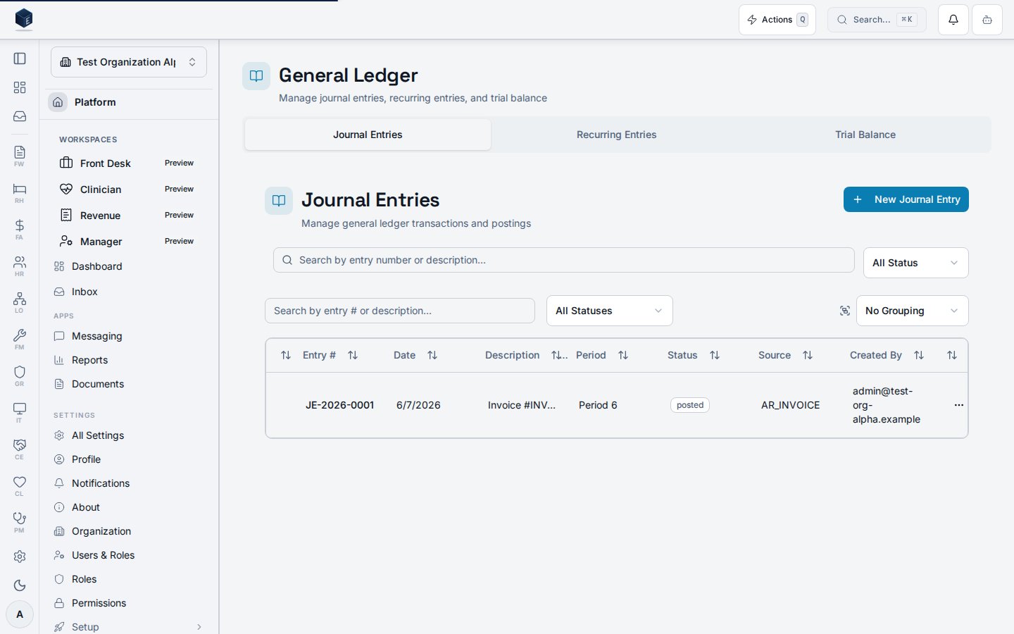Open row actions for JE-2026-0001
The image size is (1014, 634).
click(958, 405)
